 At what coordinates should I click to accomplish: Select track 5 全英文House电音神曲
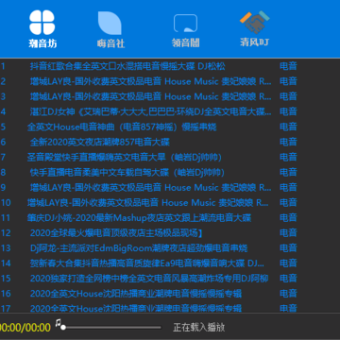(122, 127)
